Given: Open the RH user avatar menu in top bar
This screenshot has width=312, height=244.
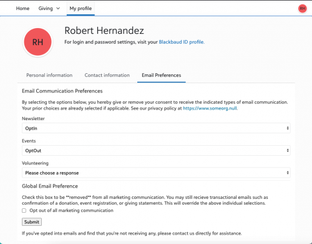Looking at the screenshot, I should pos(303,9).
